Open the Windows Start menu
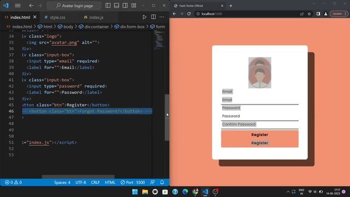350x197 pixels. click(x=135, y=192)
